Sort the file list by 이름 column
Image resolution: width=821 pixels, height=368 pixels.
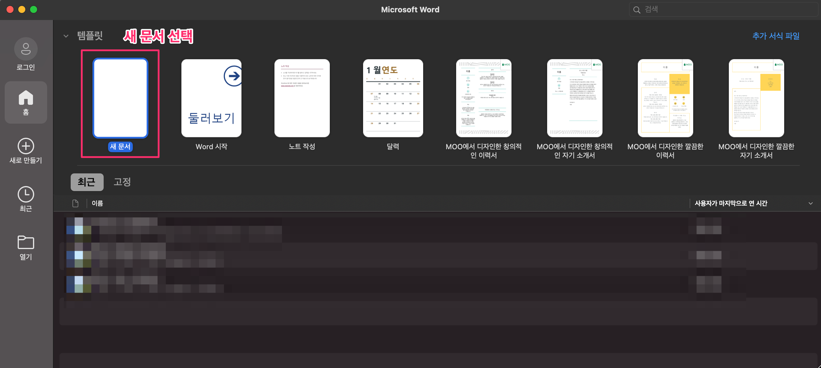click(x=97, y=203)
